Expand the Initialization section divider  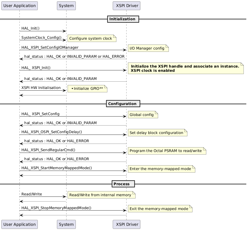[123, 19]
